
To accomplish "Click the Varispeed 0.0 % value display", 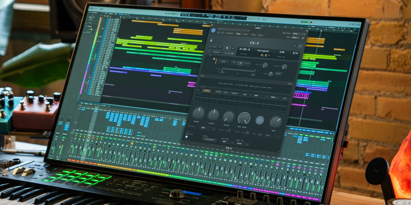I will click(265, 55).
